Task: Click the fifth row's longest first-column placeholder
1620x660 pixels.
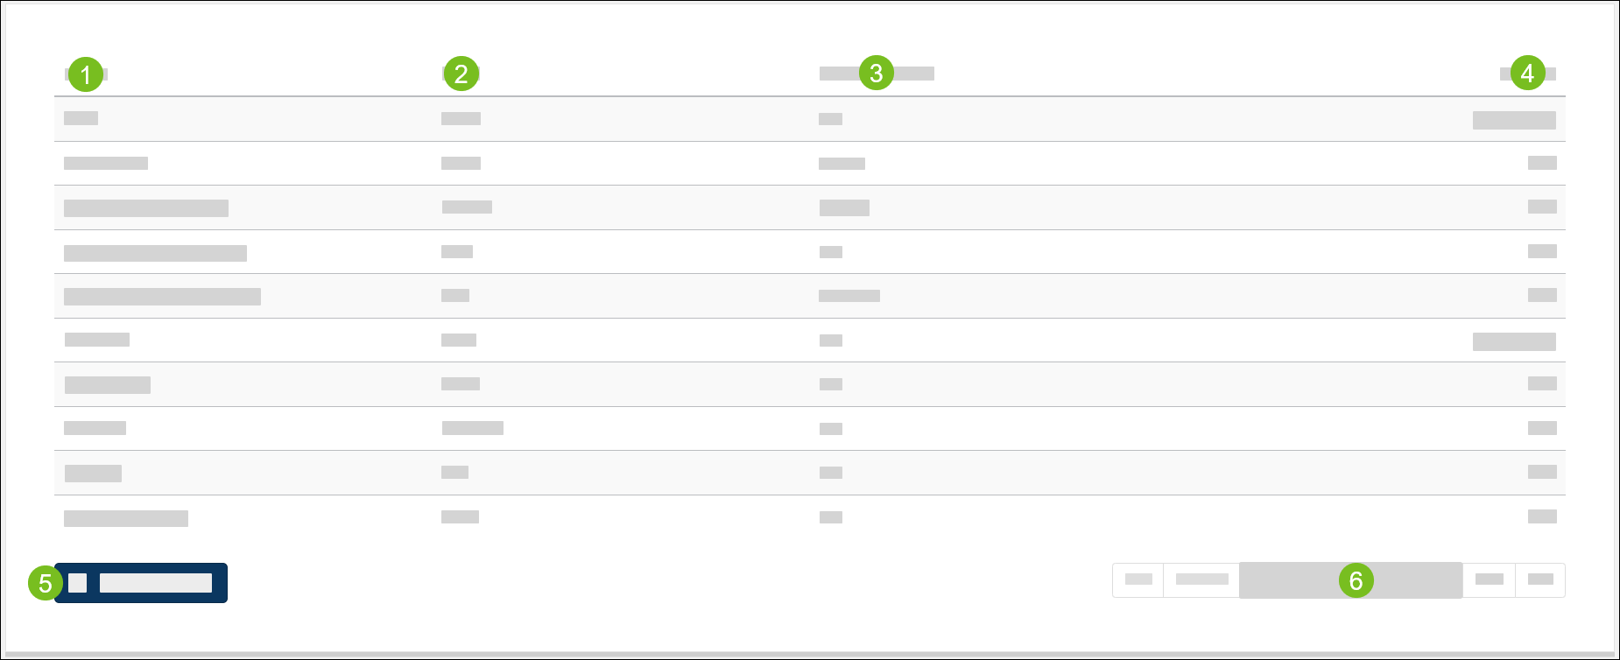Action: [162, 297]
